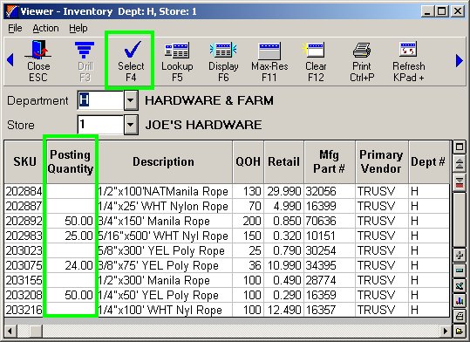Click description 1/2"x100'NATManila Rope
470x342 pixels.
coord(163,191)
